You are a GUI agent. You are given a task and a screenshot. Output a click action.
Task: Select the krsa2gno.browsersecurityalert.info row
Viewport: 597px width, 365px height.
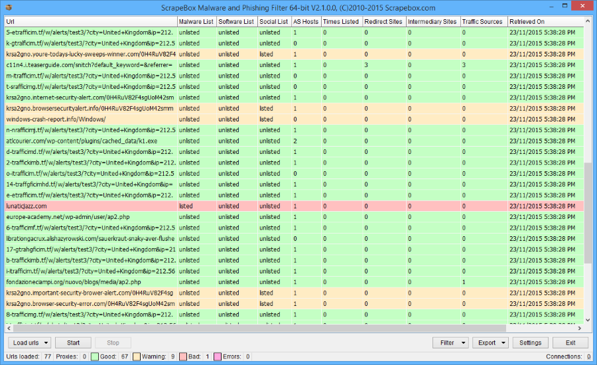pos(294,108)
